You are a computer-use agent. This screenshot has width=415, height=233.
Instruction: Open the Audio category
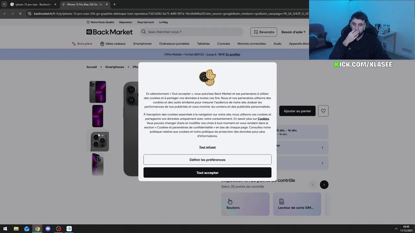(x=278, y=44)
